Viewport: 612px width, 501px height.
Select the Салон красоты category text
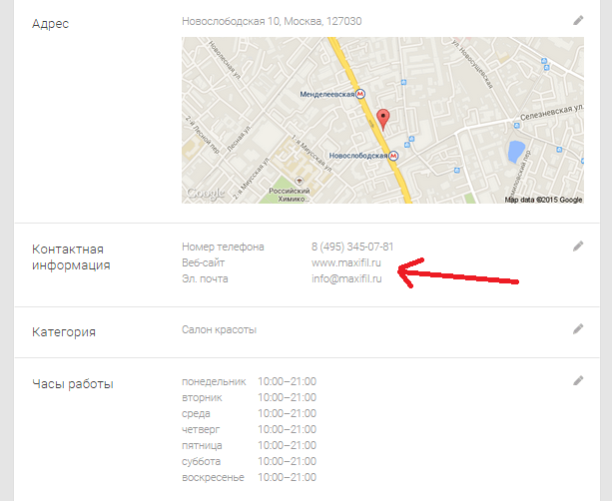point(219,329)
